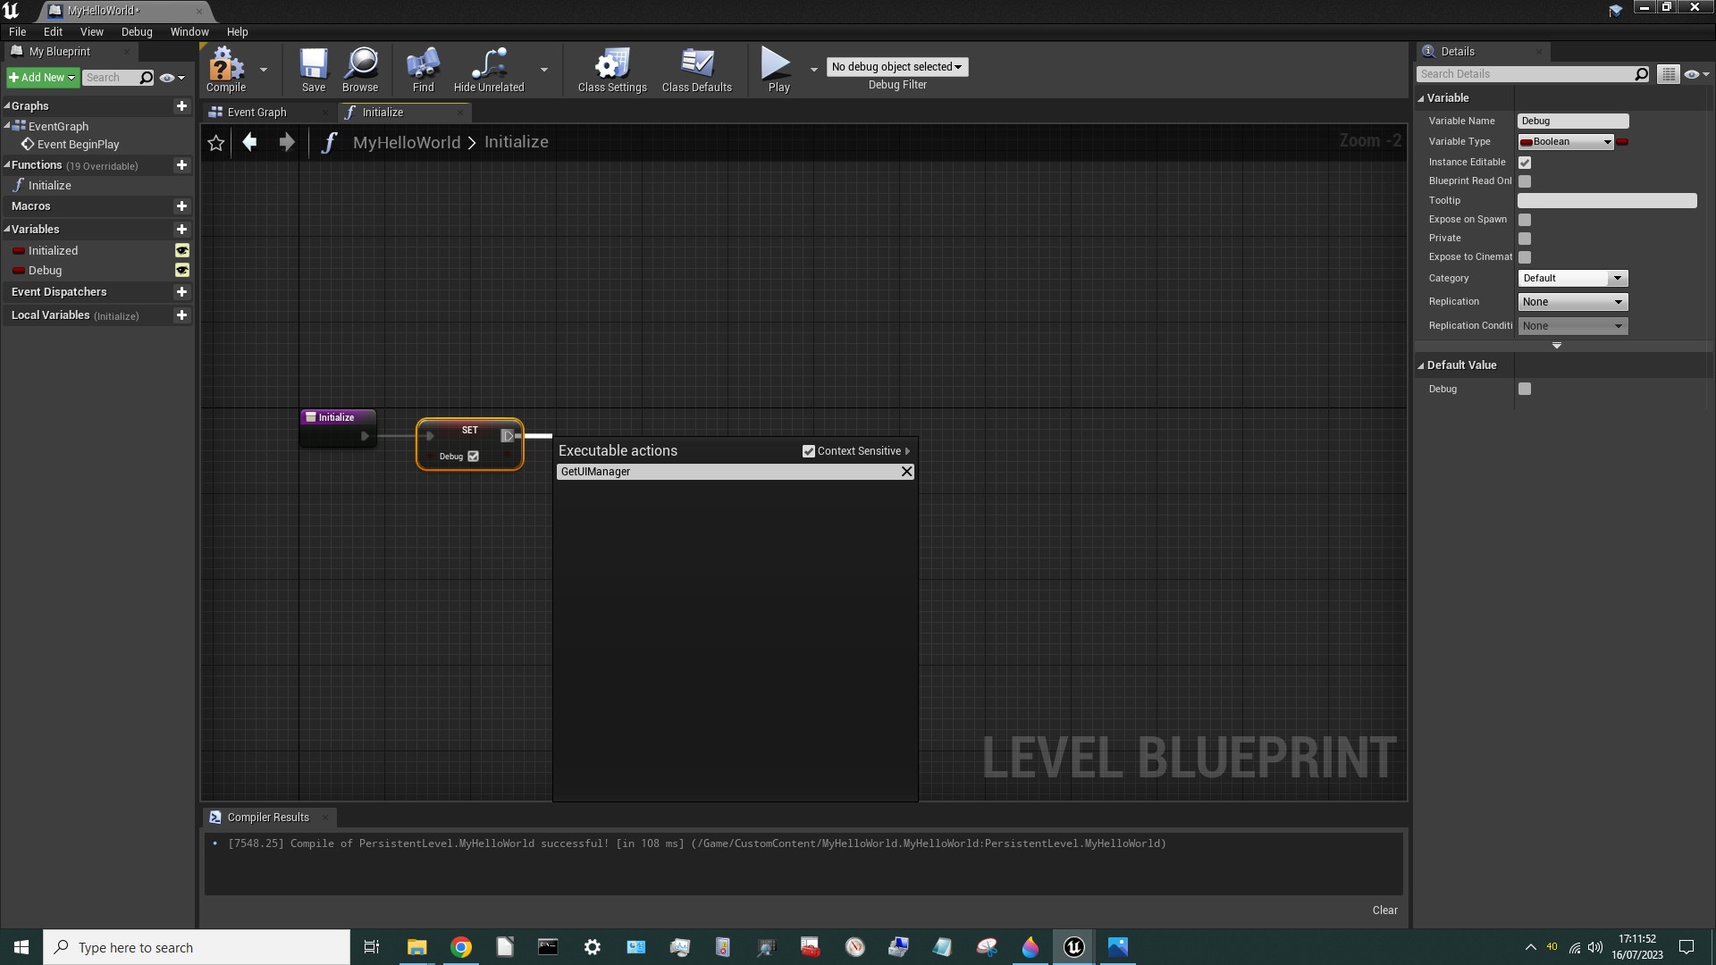This screenshot has width=1716, height=965.
Task: Select Compiler Results tab
Action: [268, 818]
